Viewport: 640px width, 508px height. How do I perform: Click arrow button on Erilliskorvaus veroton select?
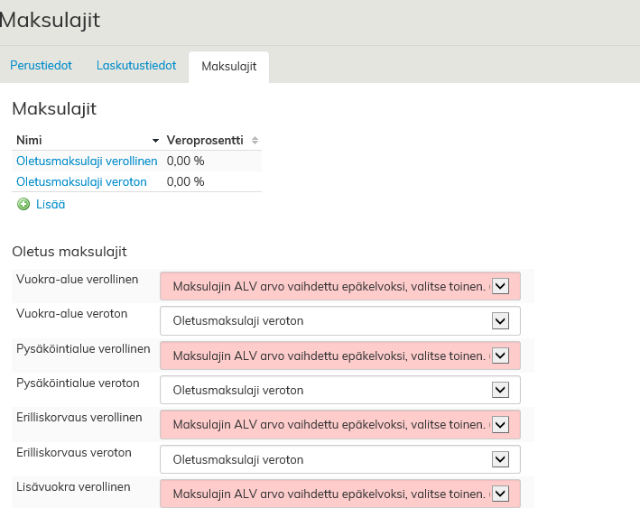point(501,459)
